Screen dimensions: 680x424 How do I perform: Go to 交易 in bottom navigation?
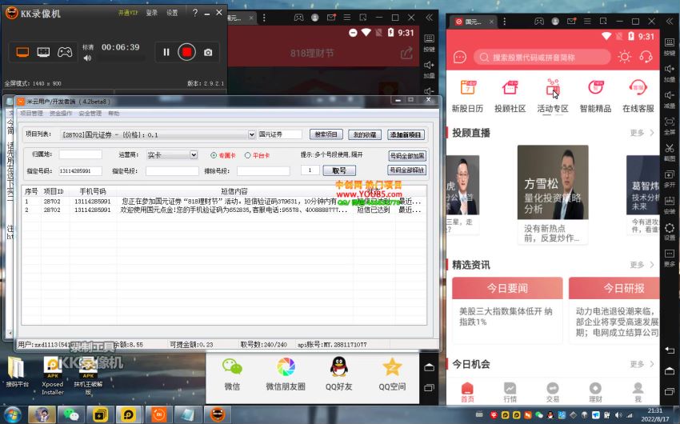click(x=553, y=392)
